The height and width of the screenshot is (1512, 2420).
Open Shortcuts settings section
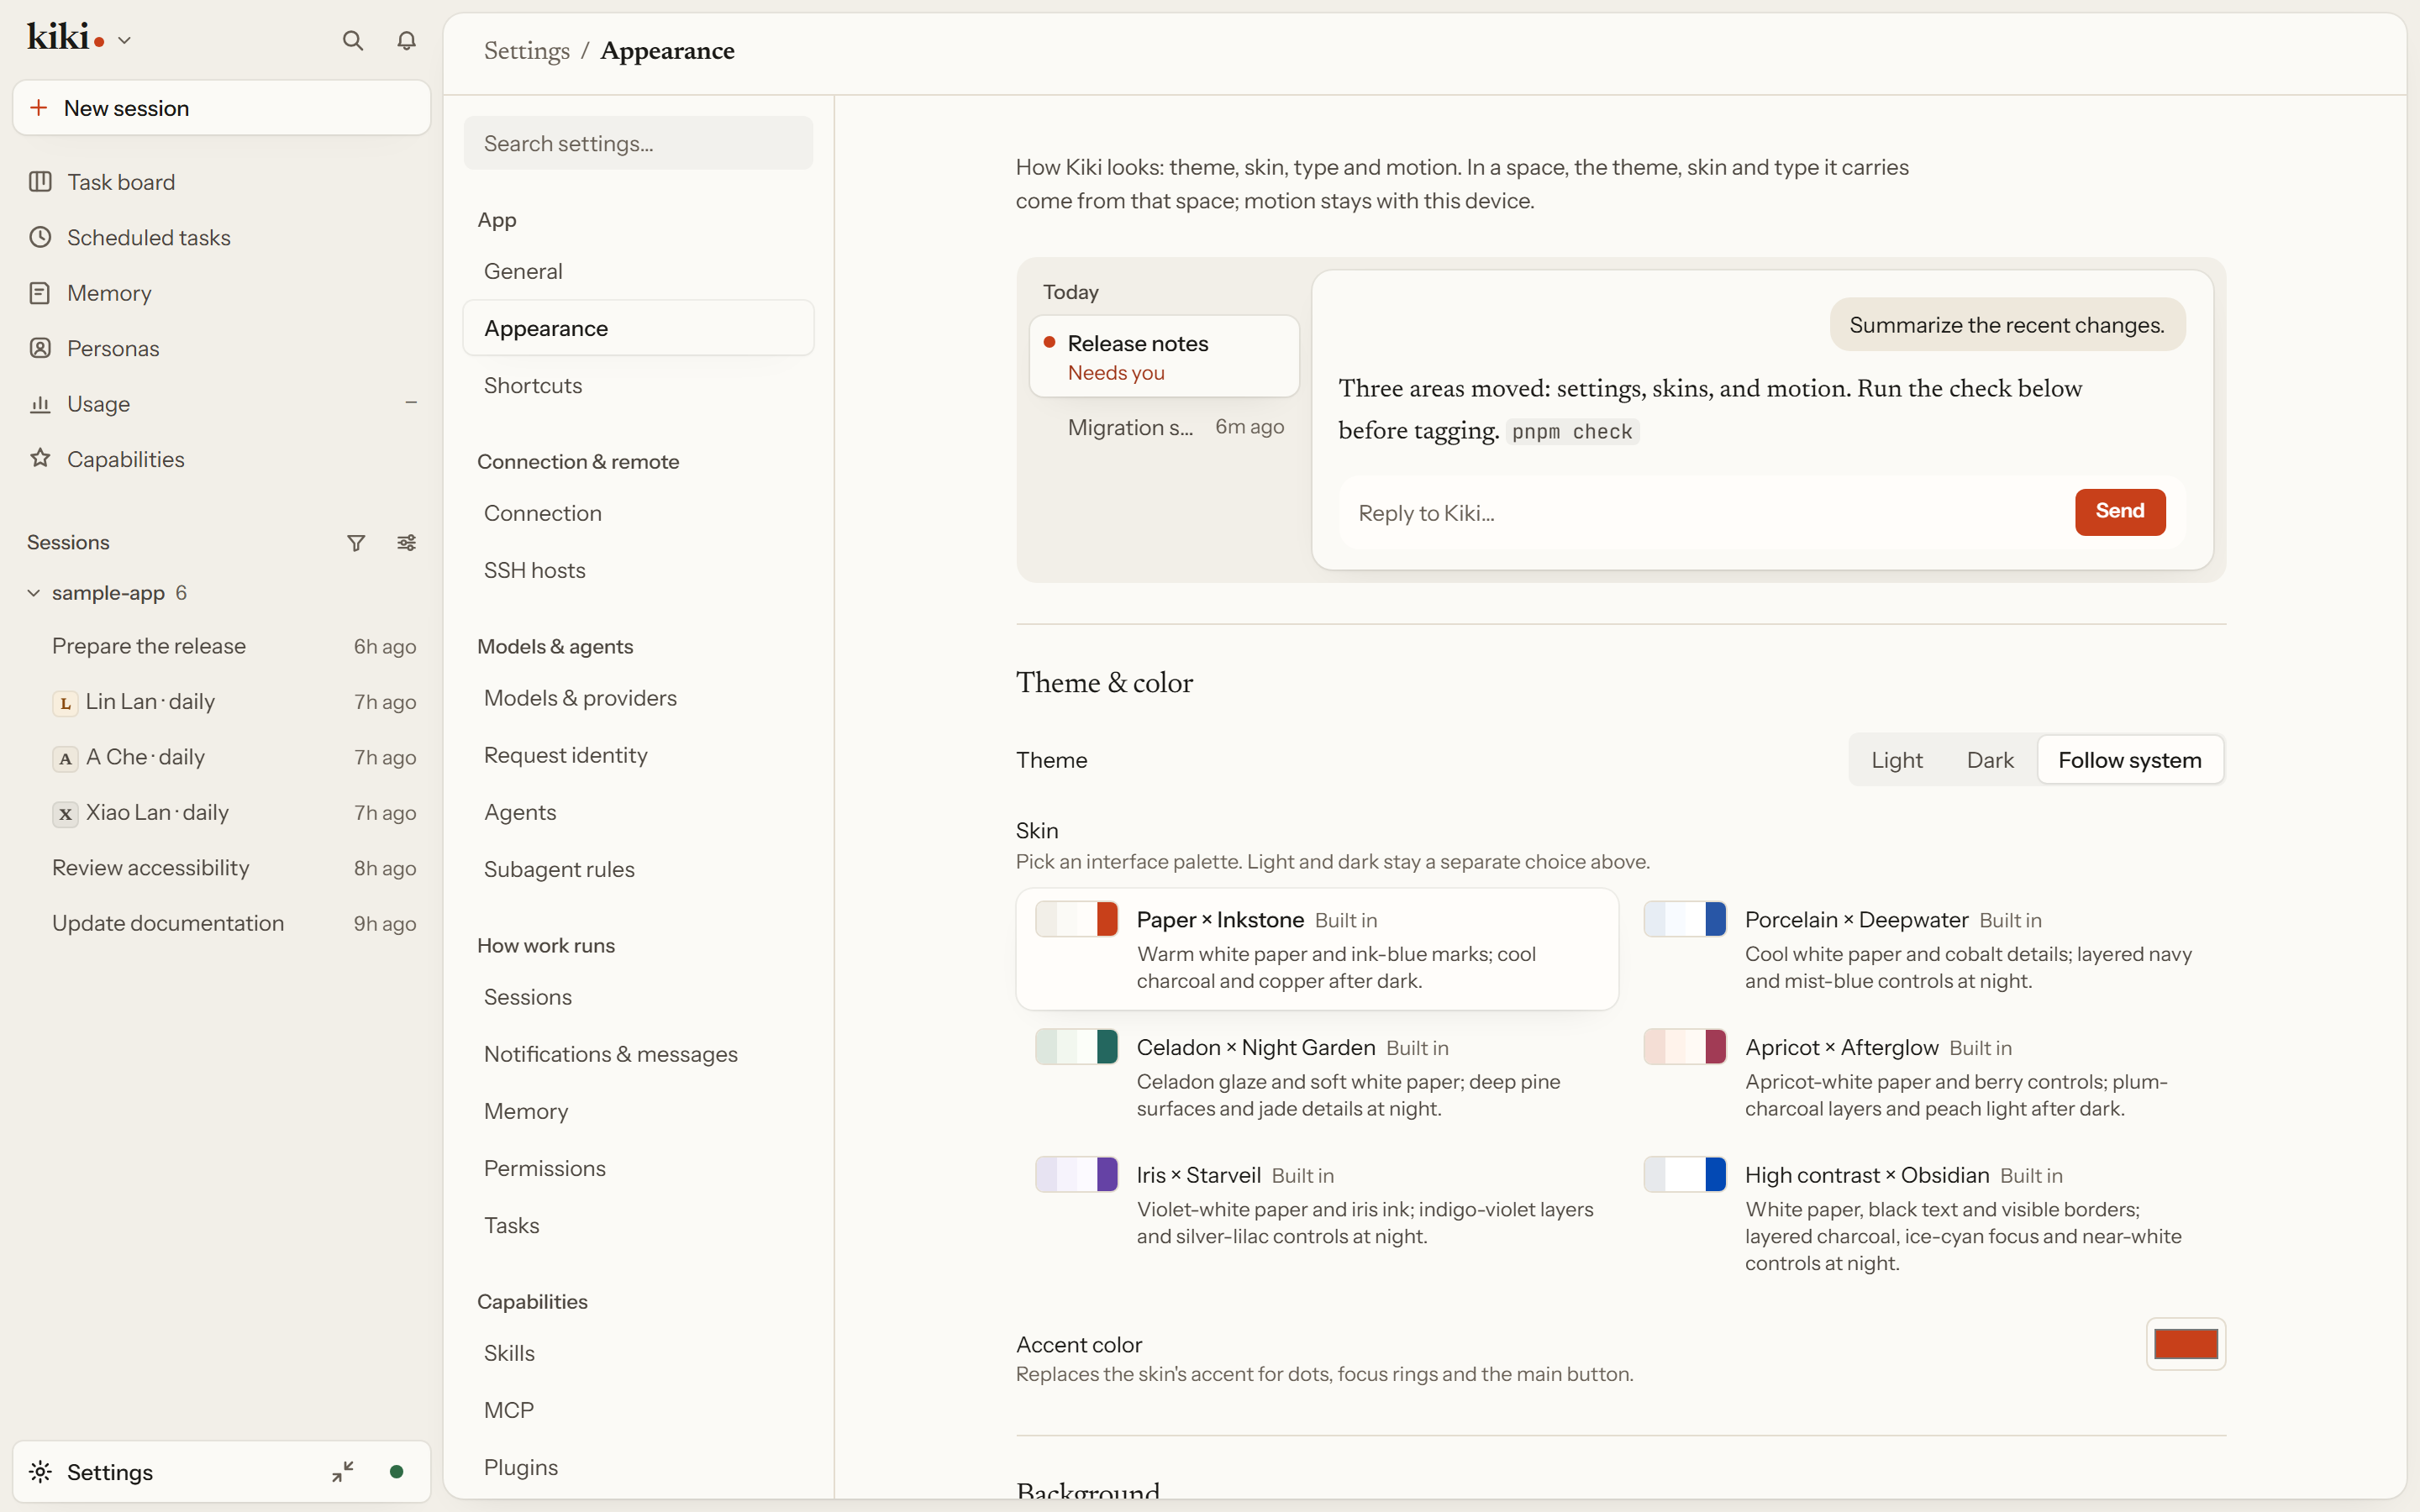pos(638,385)
